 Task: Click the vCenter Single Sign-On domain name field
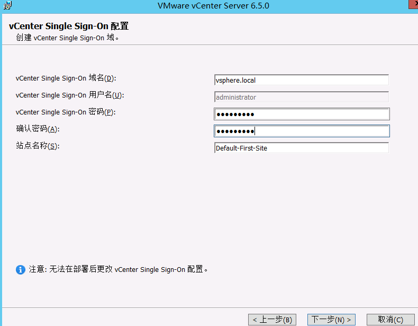pos(302,80)
